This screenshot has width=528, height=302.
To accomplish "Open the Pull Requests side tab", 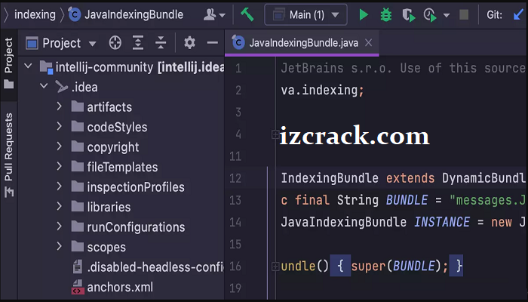I will (x=9, y=155).
